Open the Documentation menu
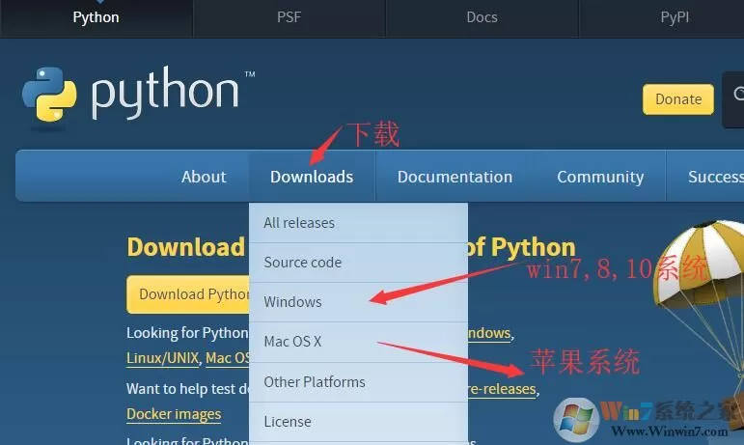Image resolution: width=744 pixels, height=445 pixels. tap(455, 177)
